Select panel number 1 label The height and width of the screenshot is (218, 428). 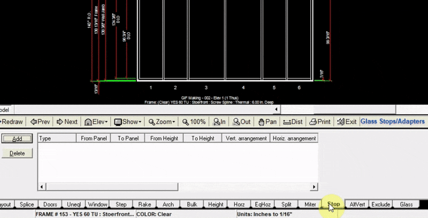(151, 88)
